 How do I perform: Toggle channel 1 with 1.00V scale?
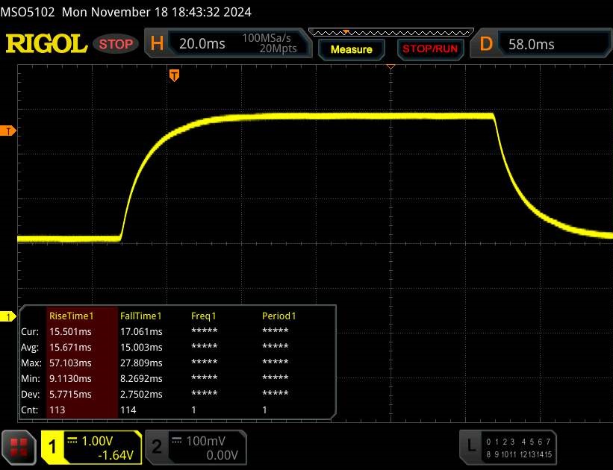pos(92,448)
